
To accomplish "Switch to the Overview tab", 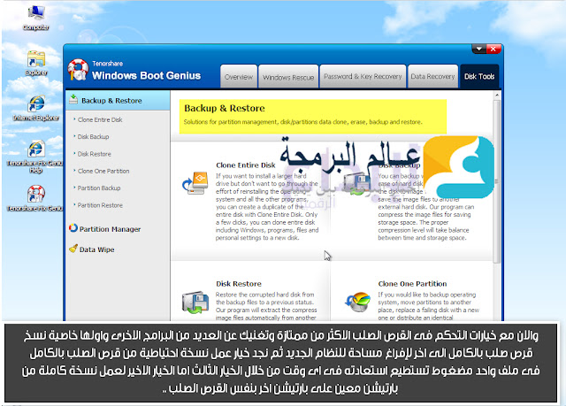I will [x=239, y=76].
